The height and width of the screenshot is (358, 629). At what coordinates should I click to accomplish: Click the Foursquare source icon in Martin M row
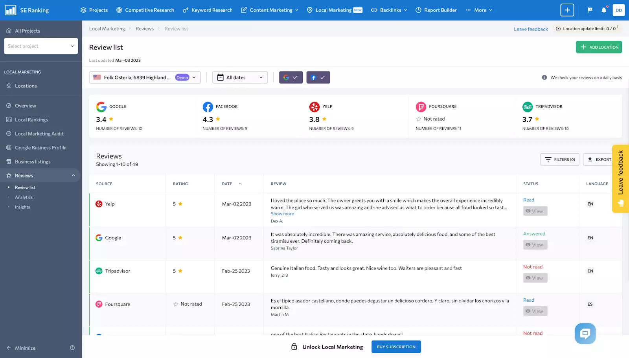point(99,304)
